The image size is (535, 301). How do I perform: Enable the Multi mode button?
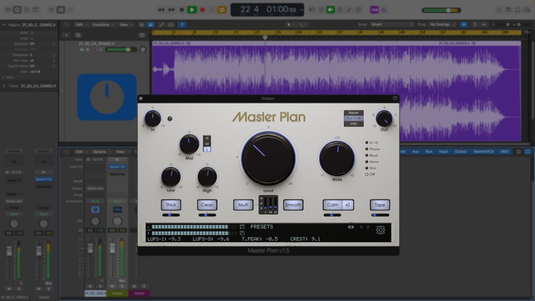(x=243, y=205)
